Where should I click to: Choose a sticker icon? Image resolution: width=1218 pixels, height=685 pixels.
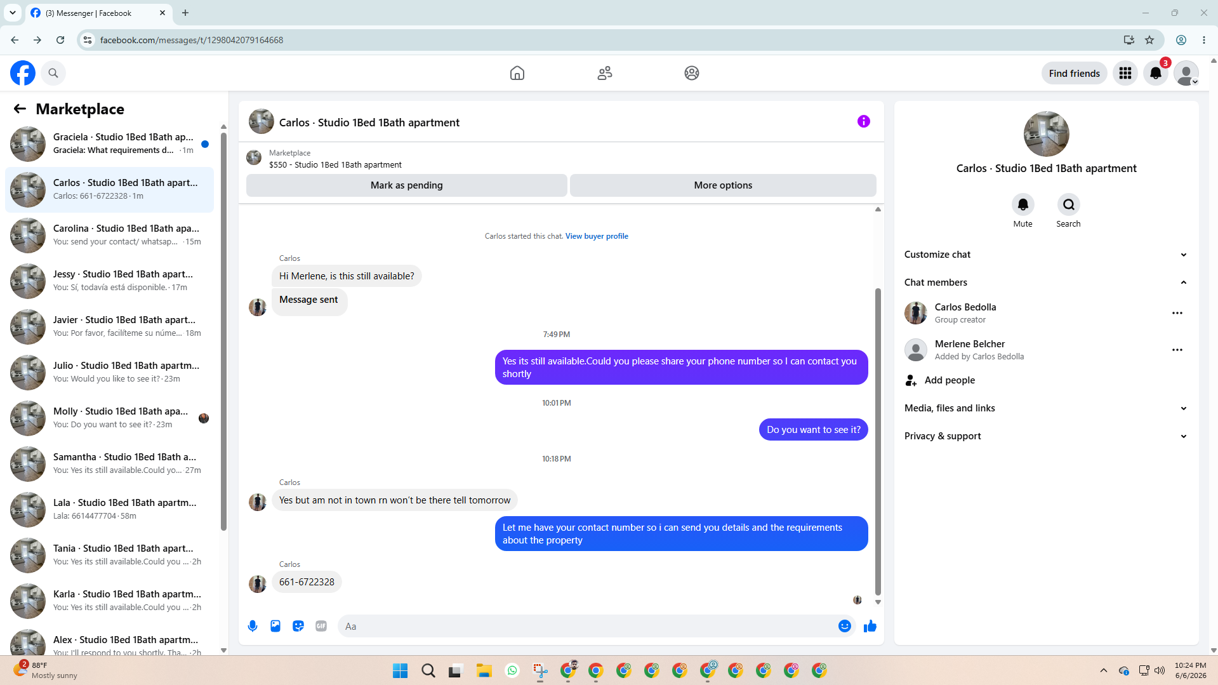[298, 626]
